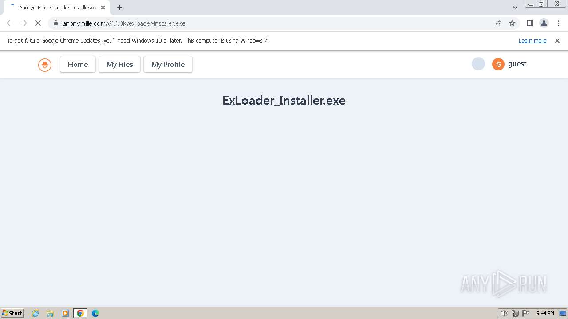The height and width of the screenshot is (319, 568).
Task: Go to My Files
Action: point(119,64)
